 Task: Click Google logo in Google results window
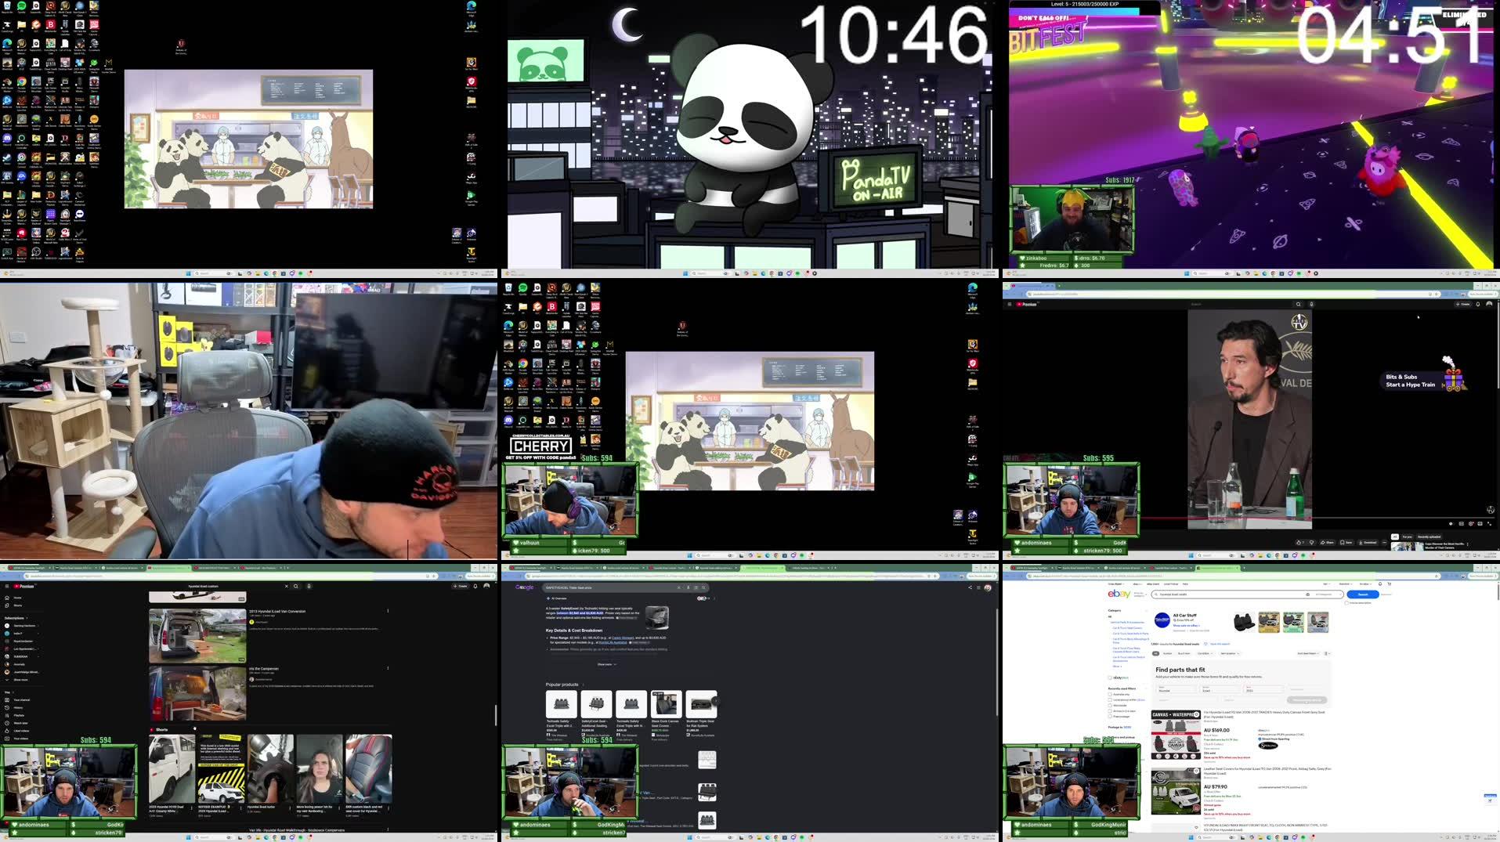(524, 587)
